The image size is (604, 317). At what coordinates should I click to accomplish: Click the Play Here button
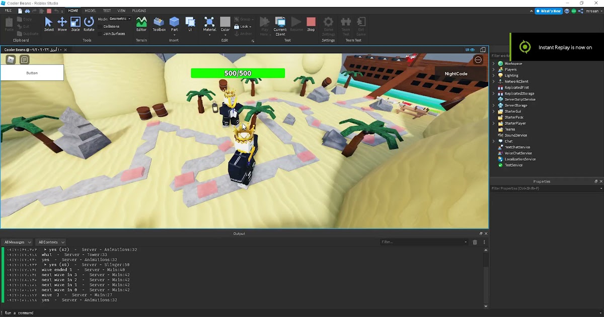(264, 25)
